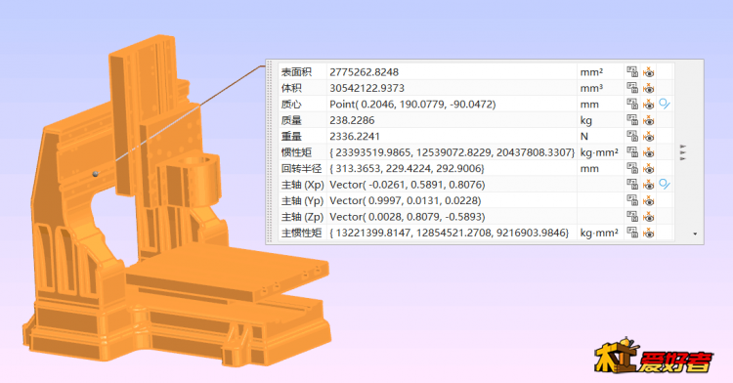Click the 重量 row label
Screen dimensions: 733x383
(291, 136)
